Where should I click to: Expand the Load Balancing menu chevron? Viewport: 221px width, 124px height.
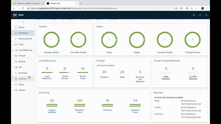coord(13,50)
